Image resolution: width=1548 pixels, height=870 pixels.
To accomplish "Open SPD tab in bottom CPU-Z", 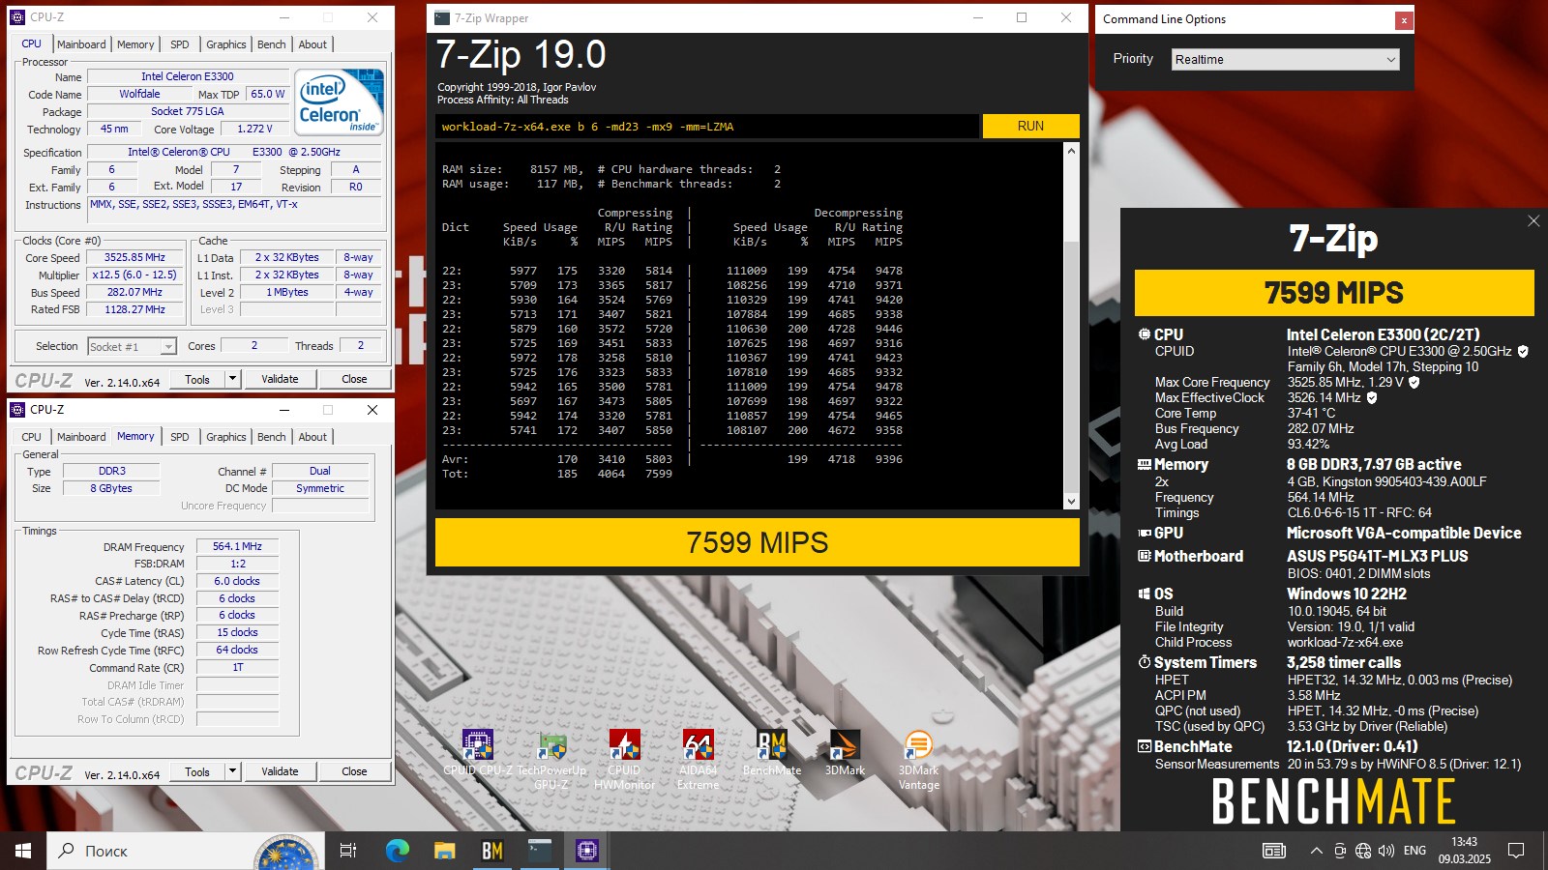I will (180, 437).
